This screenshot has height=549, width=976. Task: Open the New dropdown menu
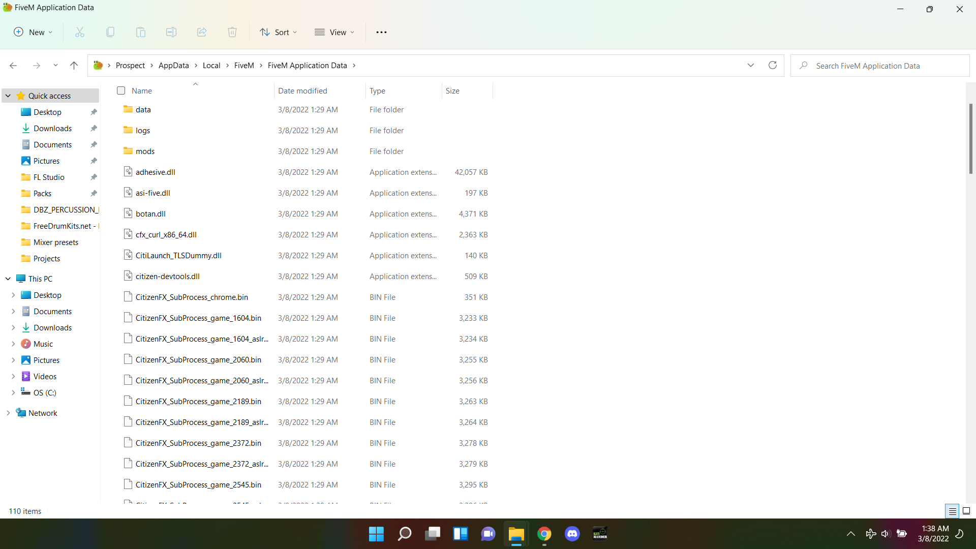[x=33, y=32]
